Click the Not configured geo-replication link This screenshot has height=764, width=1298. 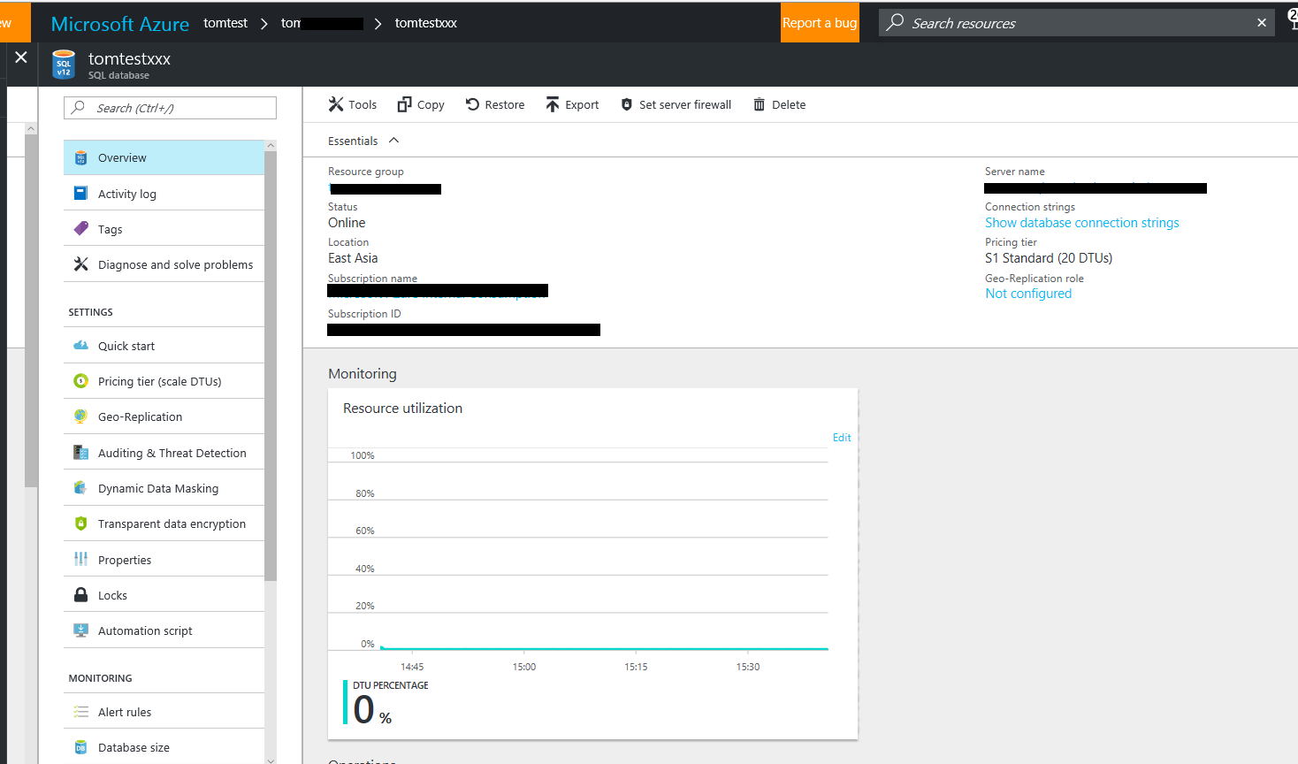click(x=1028, y=294)
